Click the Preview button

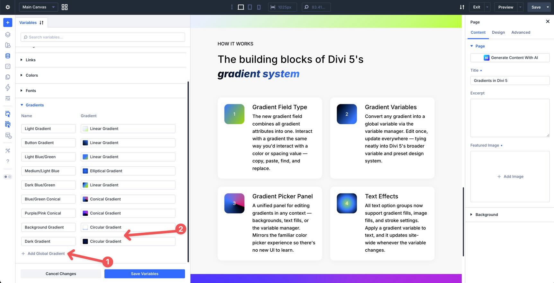tap(506, 7)
